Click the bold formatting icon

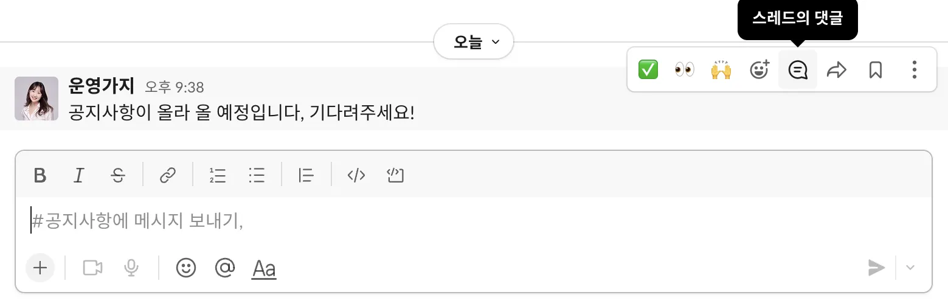point(40,176)
